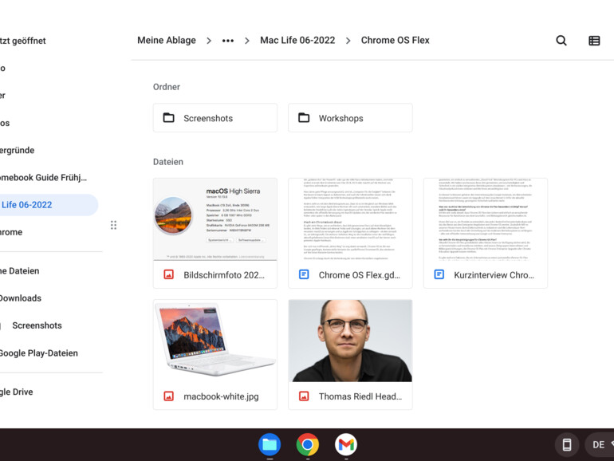Screen dimensions: 614x461
Task: Click image icon beside Thomas Riedl file
Action: 304,396
